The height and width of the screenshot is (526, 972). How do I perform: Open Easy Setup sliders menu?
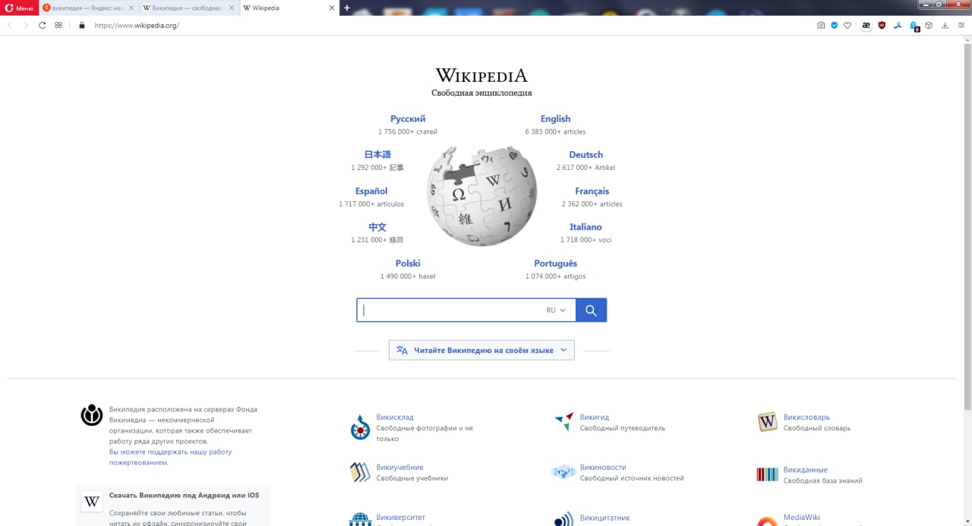click(x=961, y=25)
